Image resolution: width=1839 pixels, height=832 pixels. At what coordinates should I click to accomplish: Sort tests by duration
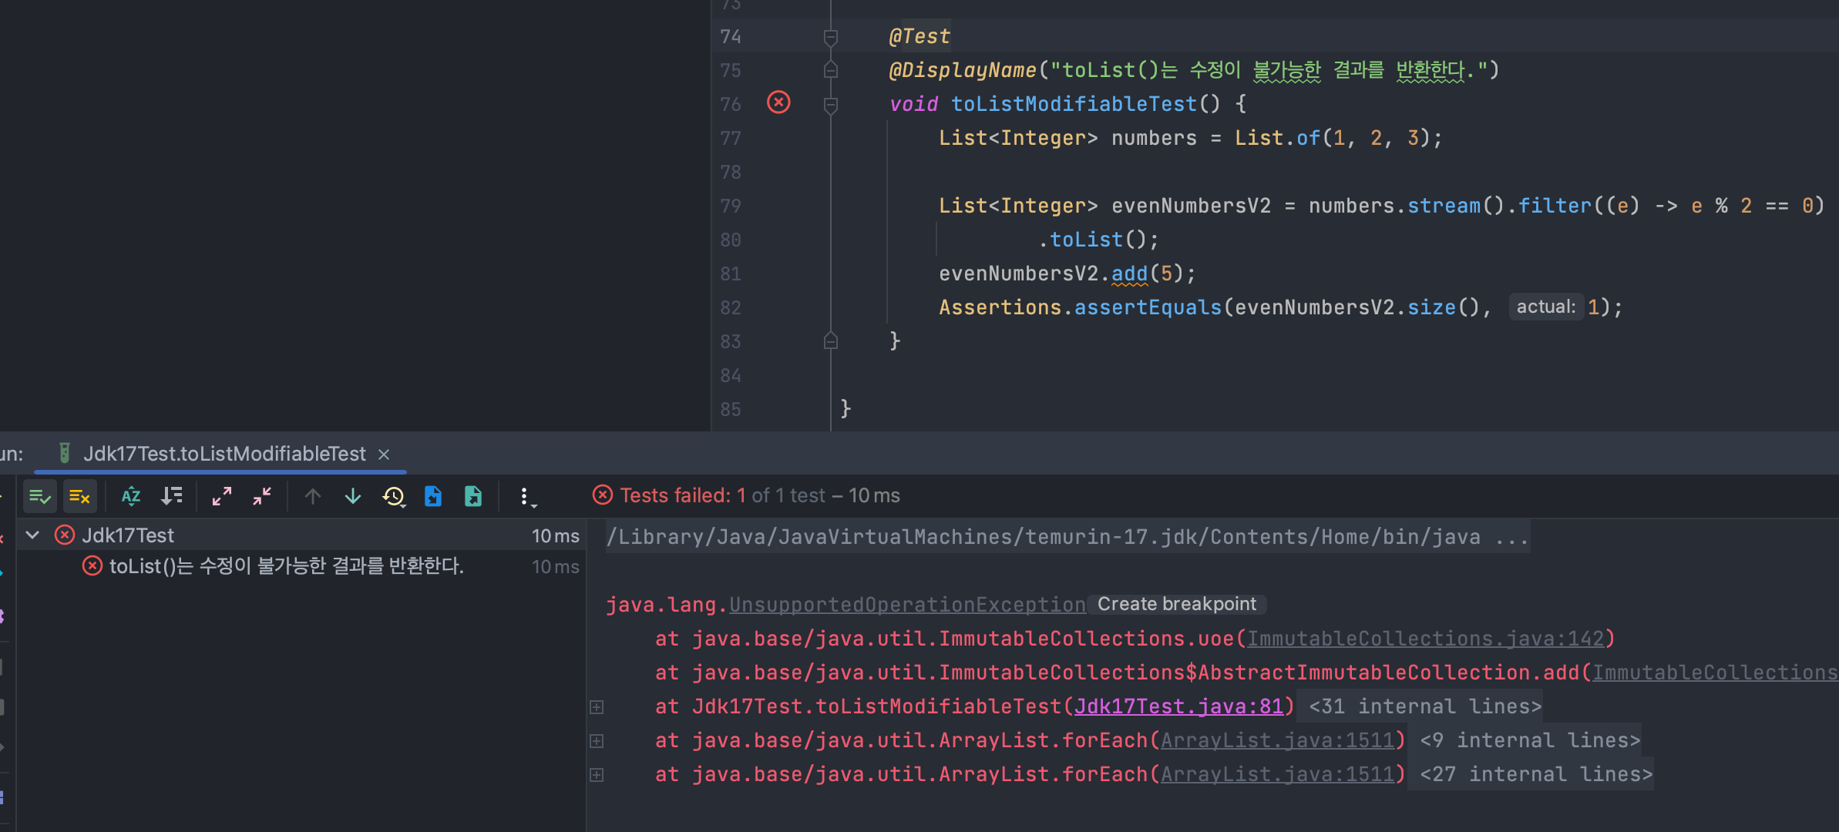171,497
